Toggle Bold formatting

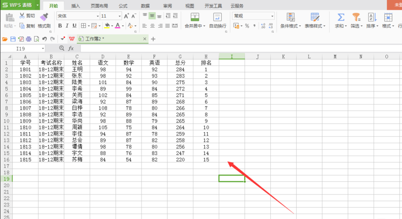coord(60,26)
